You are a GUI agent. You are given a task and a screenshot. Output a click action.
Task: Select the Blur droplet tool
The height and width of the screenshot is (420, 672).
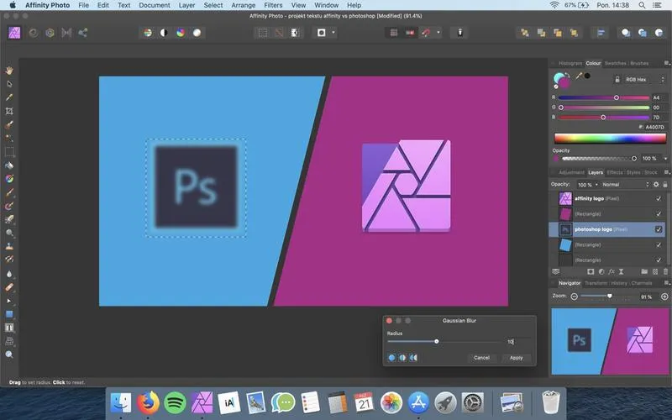click(9, 274)
